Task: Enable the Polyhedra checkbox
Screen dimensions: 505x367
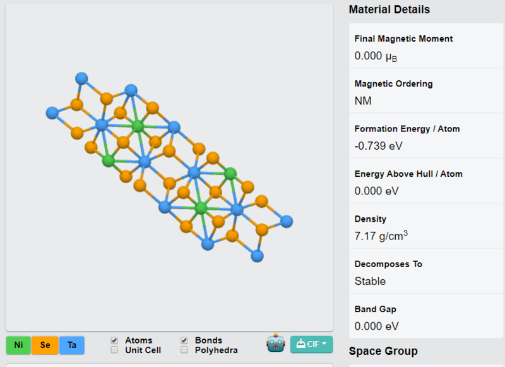Action: [184, 350]
